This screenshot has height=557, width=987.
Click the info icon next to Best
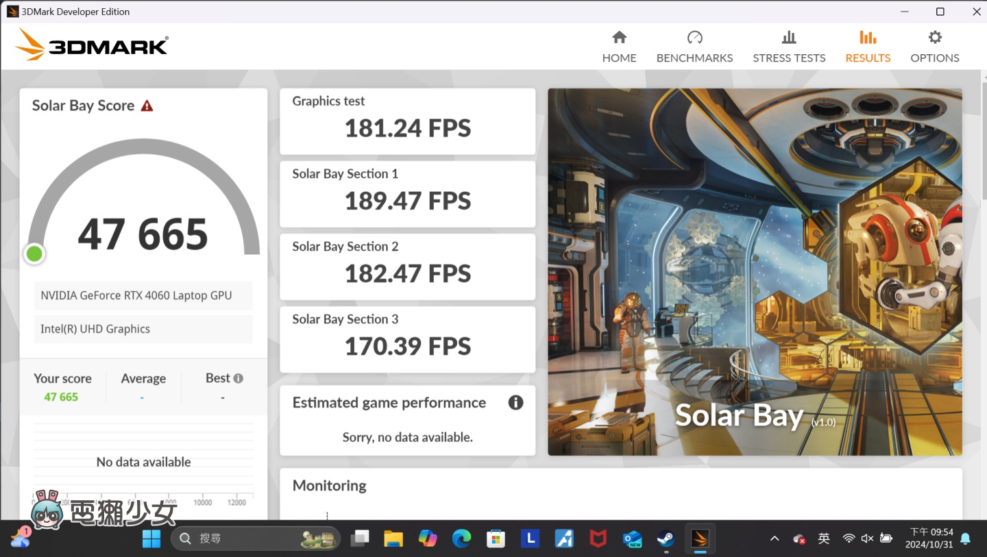pyautogui.click(x=239, y=378)
